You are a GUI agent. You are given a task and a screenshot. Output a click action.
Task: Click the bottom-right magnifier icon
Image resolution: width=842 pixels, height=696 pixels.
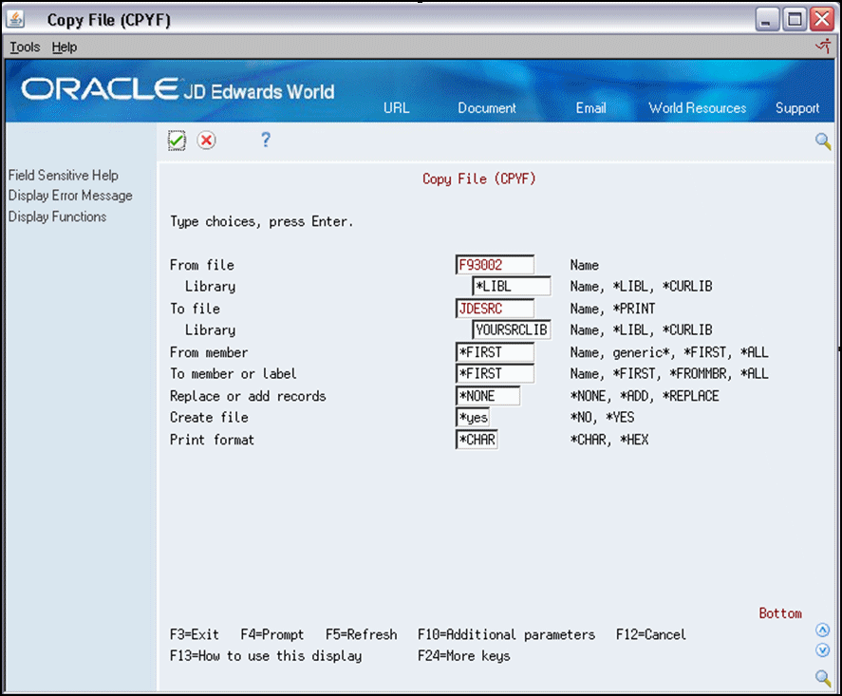point(823,677)
